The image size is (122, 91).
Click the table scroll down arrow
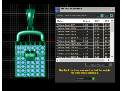point(112,57)
